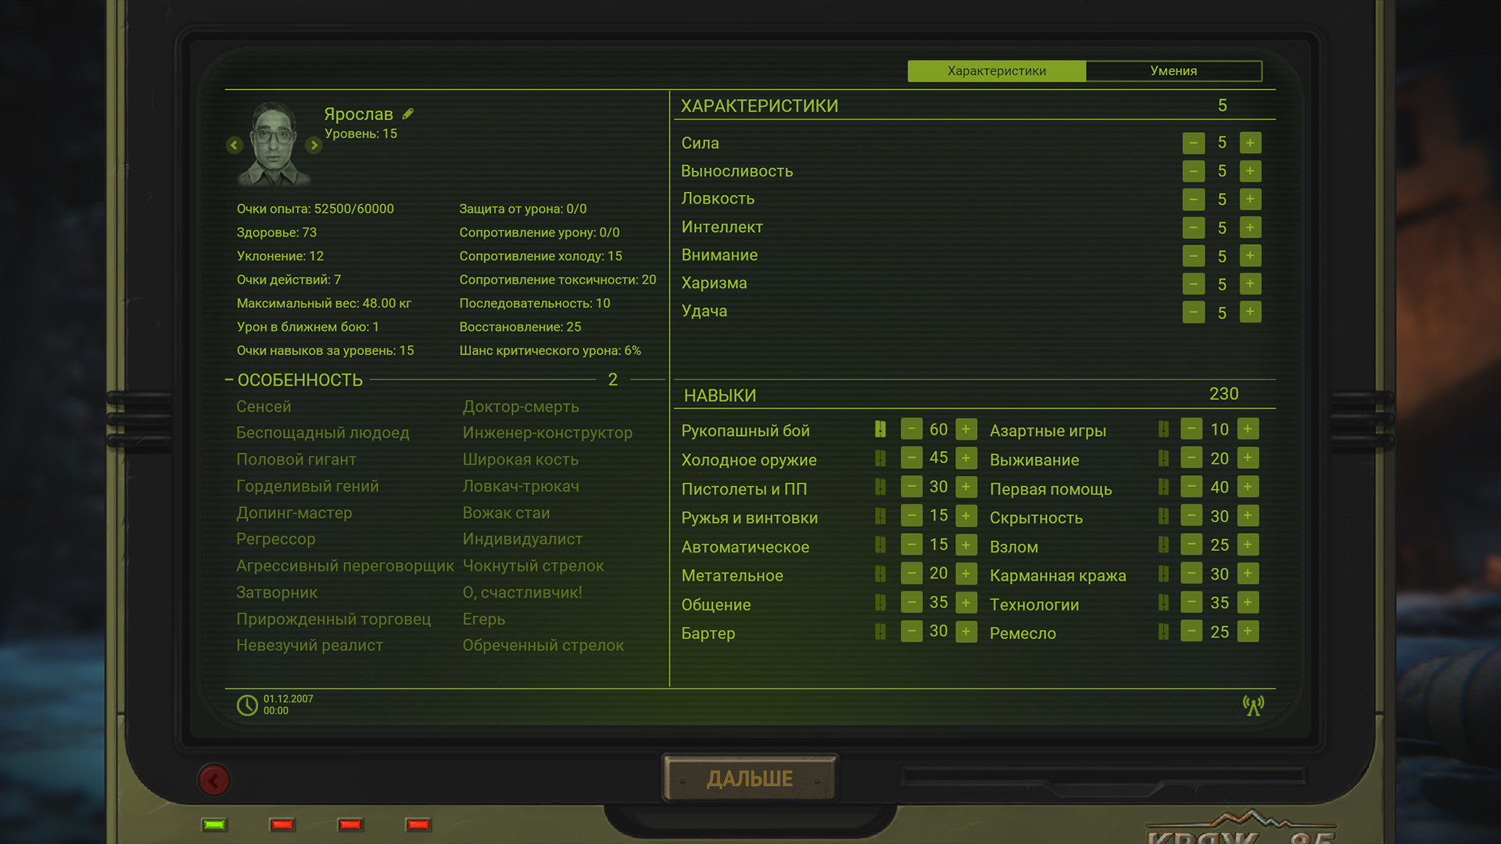Increase Сила with the plus button
This screenshot has height=844, width=1501.
[x=1250, y=143]
